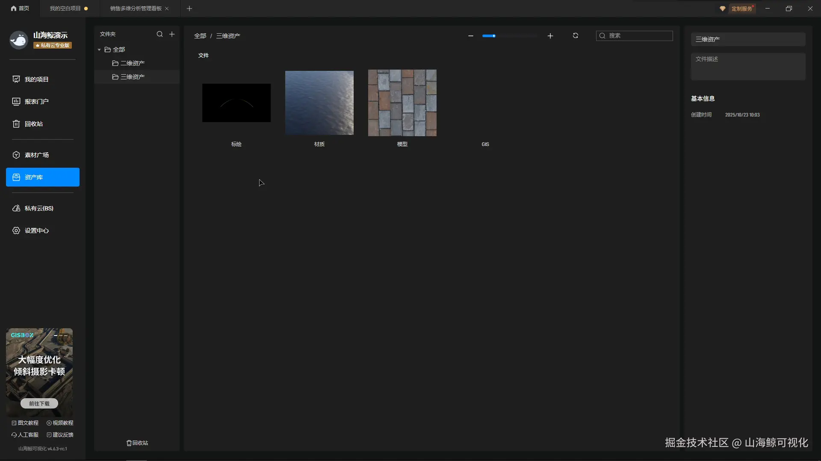821x461 pixels.
Task: Click creation time 2025/10/23 10:03
Action: pyautogui.click(x=742, y=115)
